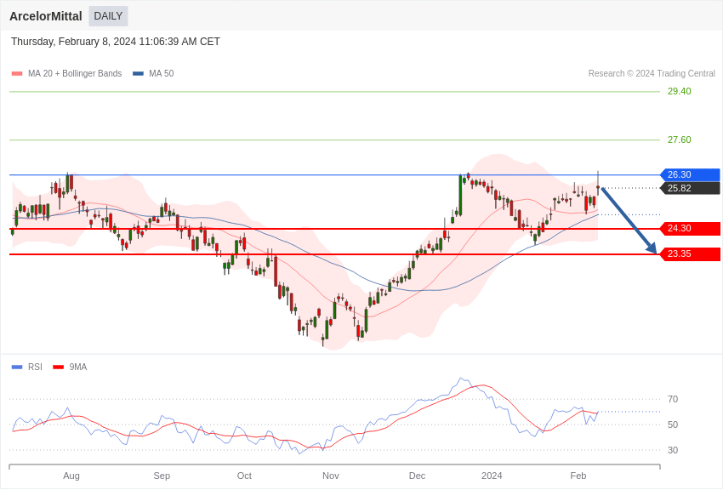Toggle the 9MA legend label
The height and width of the screenshot is (490, 723).
click(78, 367)
